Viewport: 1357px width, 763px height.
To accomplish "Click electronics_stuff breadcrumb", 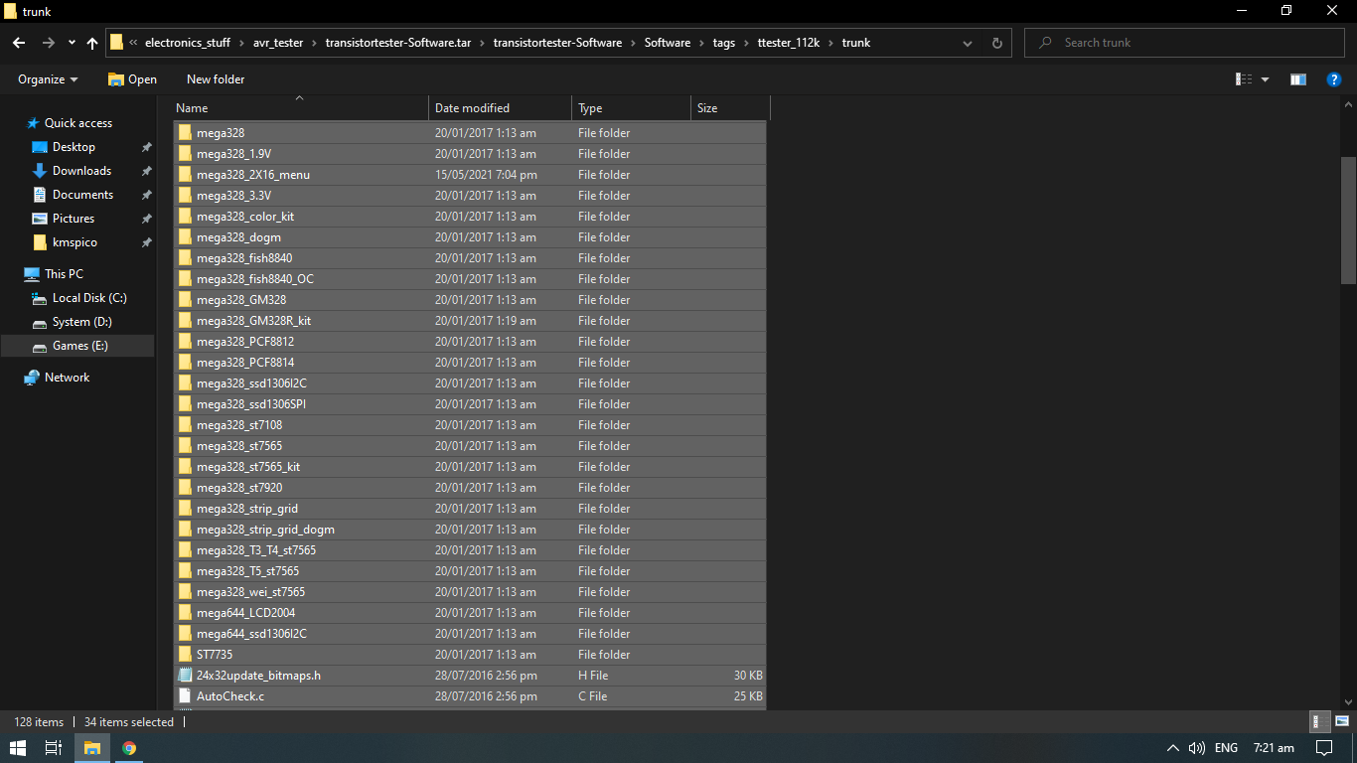I will click(188, 43).
